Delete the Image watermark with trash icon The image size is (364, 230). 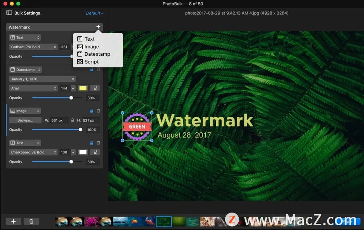98,111
